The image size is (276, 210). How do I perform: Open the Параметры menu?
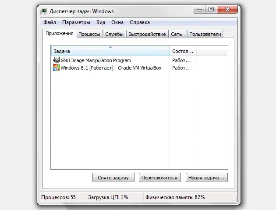[76, 22]
